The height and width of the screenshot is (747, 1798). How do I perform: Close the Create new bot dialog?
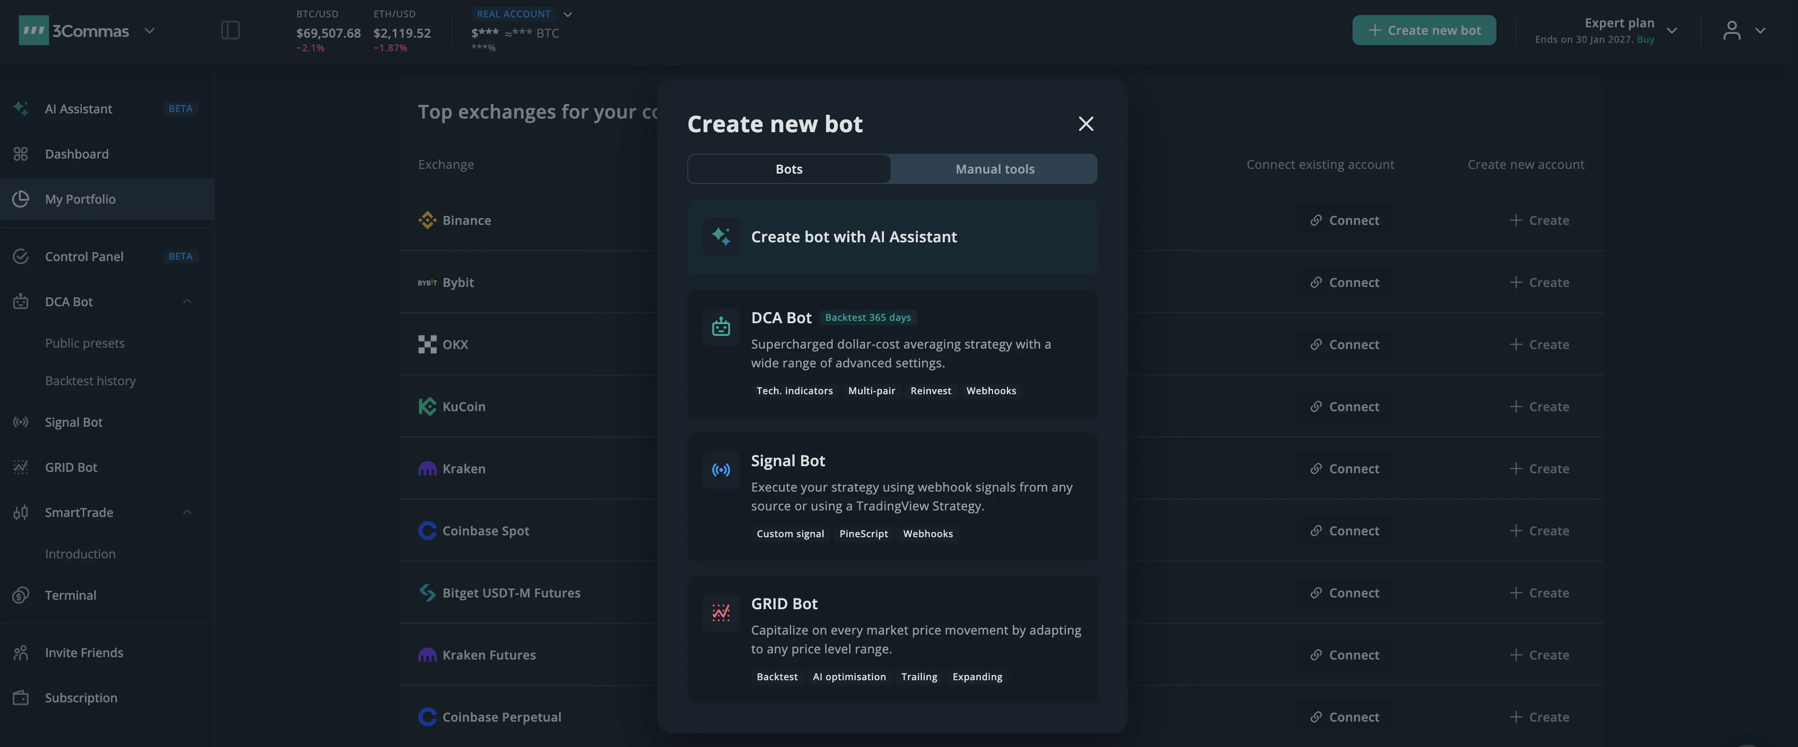point(1085,124)
